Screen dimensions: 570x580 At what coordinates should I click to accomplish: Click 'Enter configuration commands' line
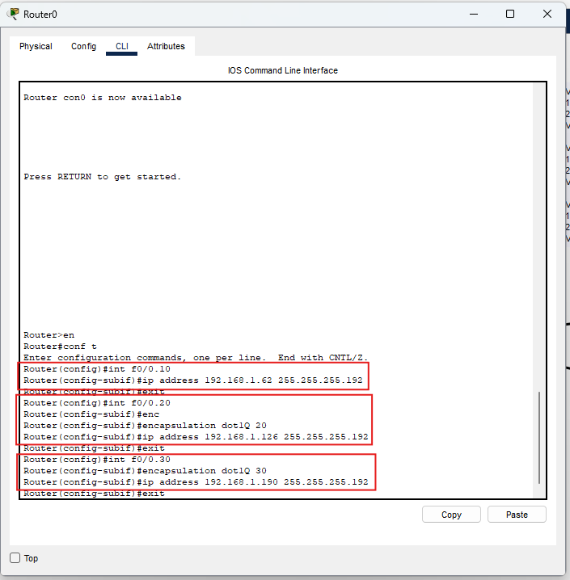196,358
